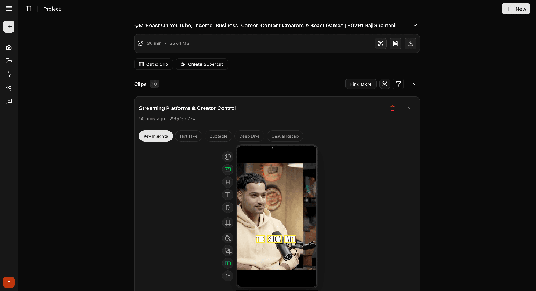Image resolution: width=536 pixels, height=291 pixels.
Task: Click the plus button in left sidebar
Action: click(9, 27)
